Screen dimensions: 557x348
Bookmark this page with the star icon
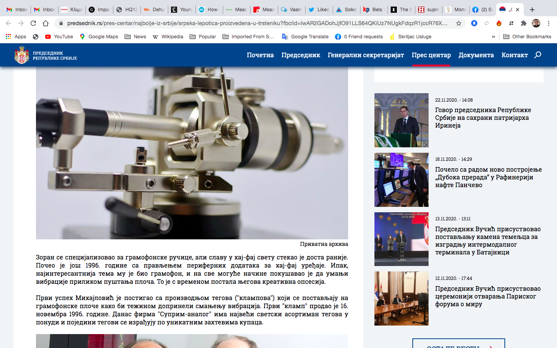pyautogui.click(x=459, y=23)
